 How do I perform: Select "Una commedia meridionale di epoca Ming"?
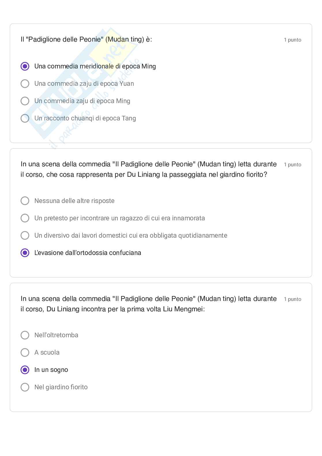pyautogui.click(x=25, y=66)
